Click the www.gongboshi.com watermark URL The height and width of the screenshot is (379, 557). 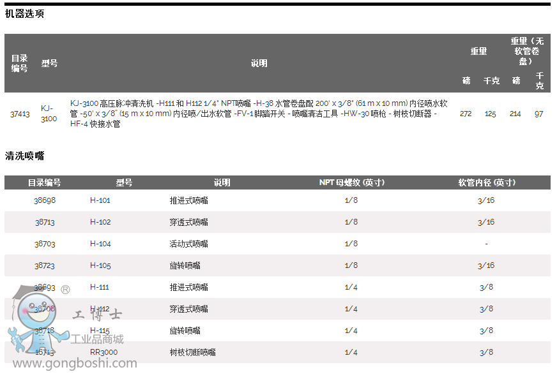(75, 363)
